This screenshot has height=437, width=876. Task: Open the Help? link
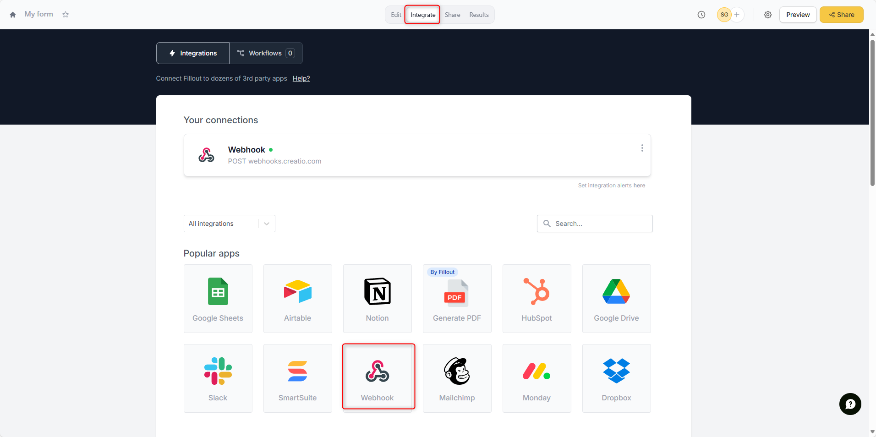pyautogui.click(x=301, y=78)
